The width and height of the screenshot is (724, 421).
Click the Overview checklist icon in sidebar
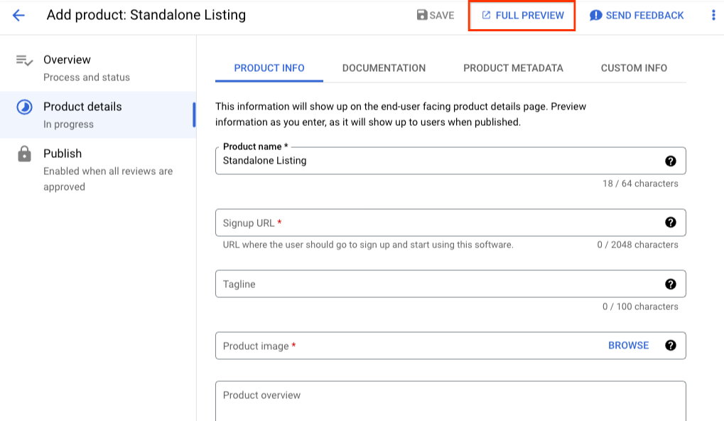tap(24, 60)
